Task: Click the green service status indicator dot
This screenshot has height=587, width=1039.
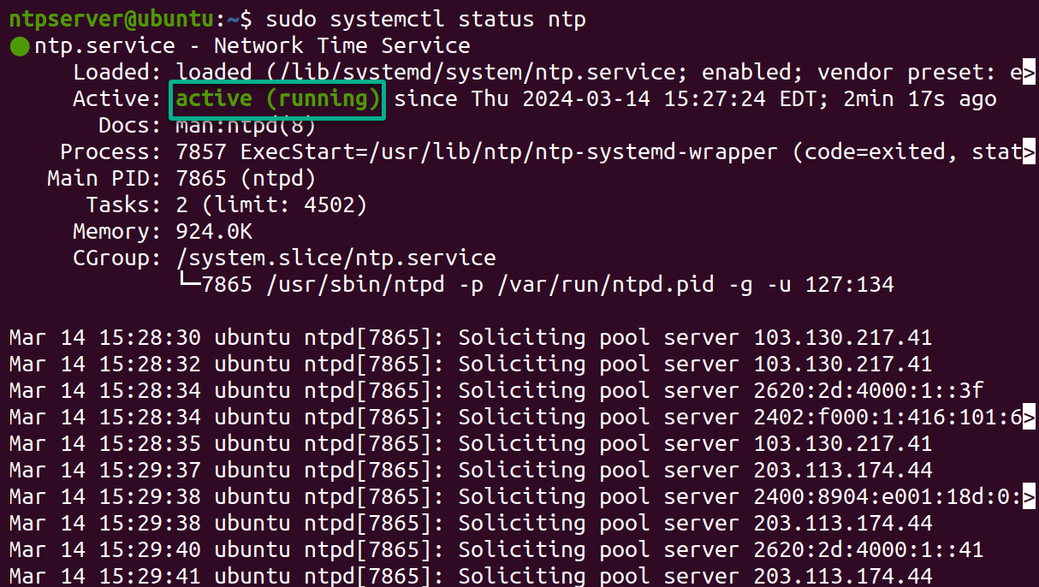Action: click(18, 44)
